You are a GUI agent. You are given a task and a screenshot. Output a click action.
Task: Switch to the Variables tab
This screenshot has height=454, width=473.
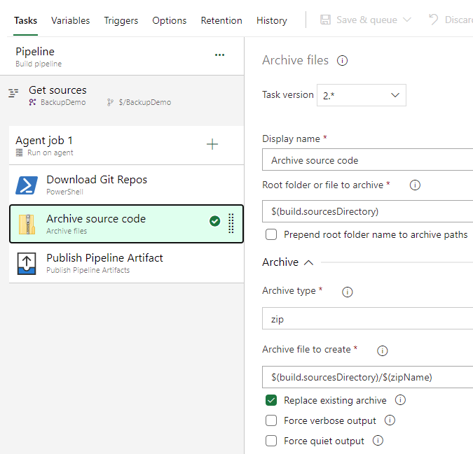pos(70,20)
